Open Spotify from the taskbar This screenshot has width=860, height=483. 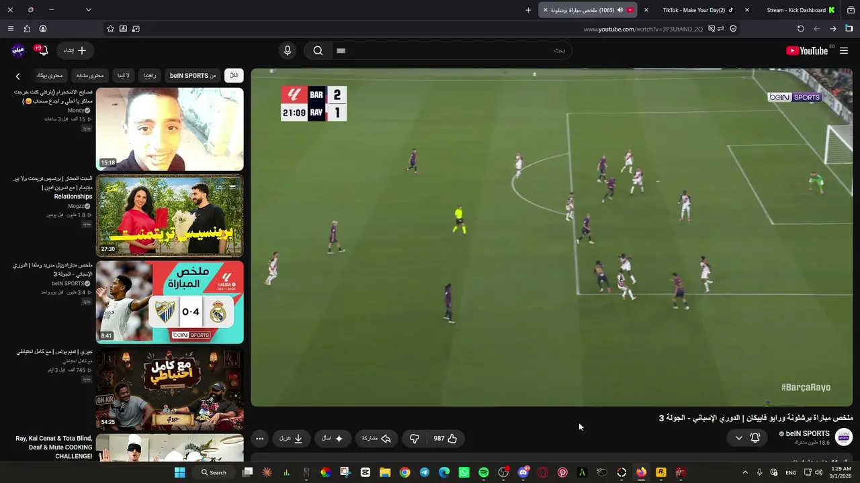[x=484, y=472]
